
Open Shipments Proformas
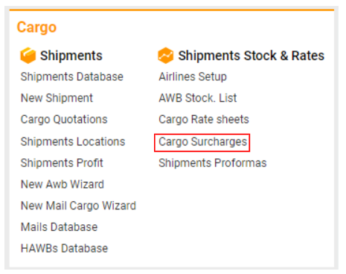point(213,163)
